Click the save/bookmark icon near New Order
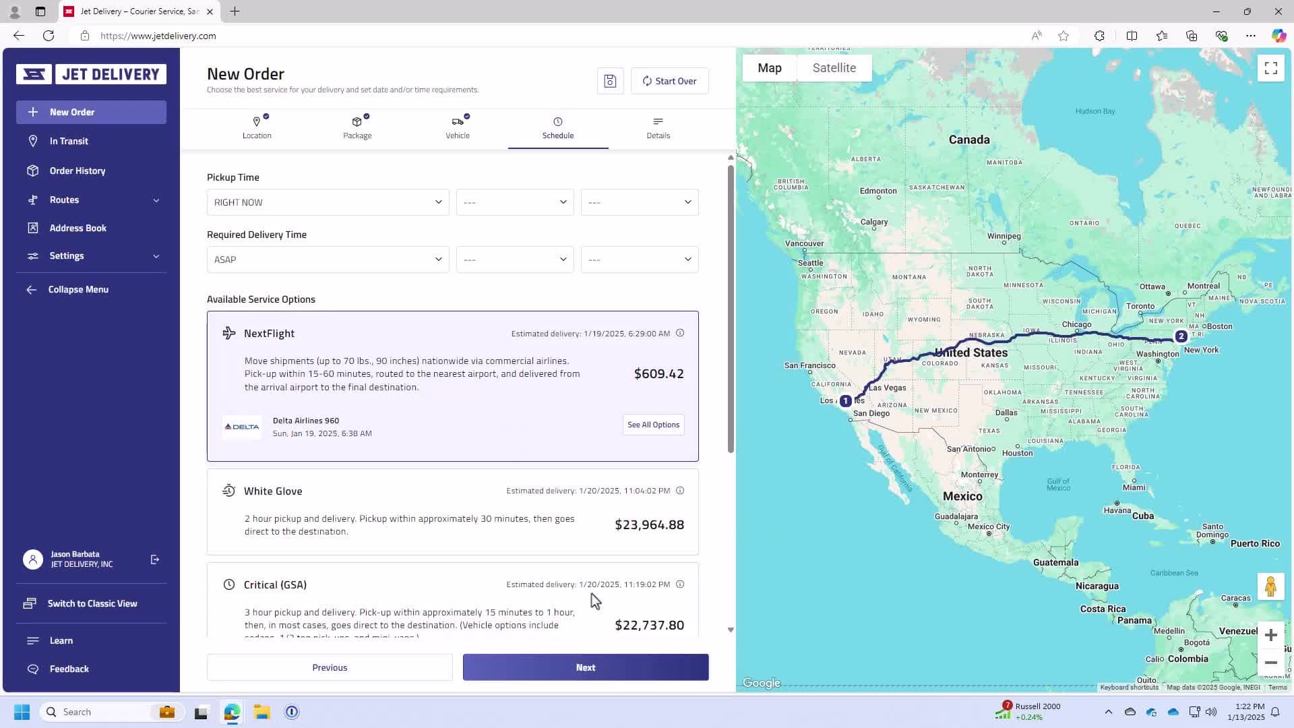Image resolution: width=1294 pixels, height=728 pixels. 610,81
